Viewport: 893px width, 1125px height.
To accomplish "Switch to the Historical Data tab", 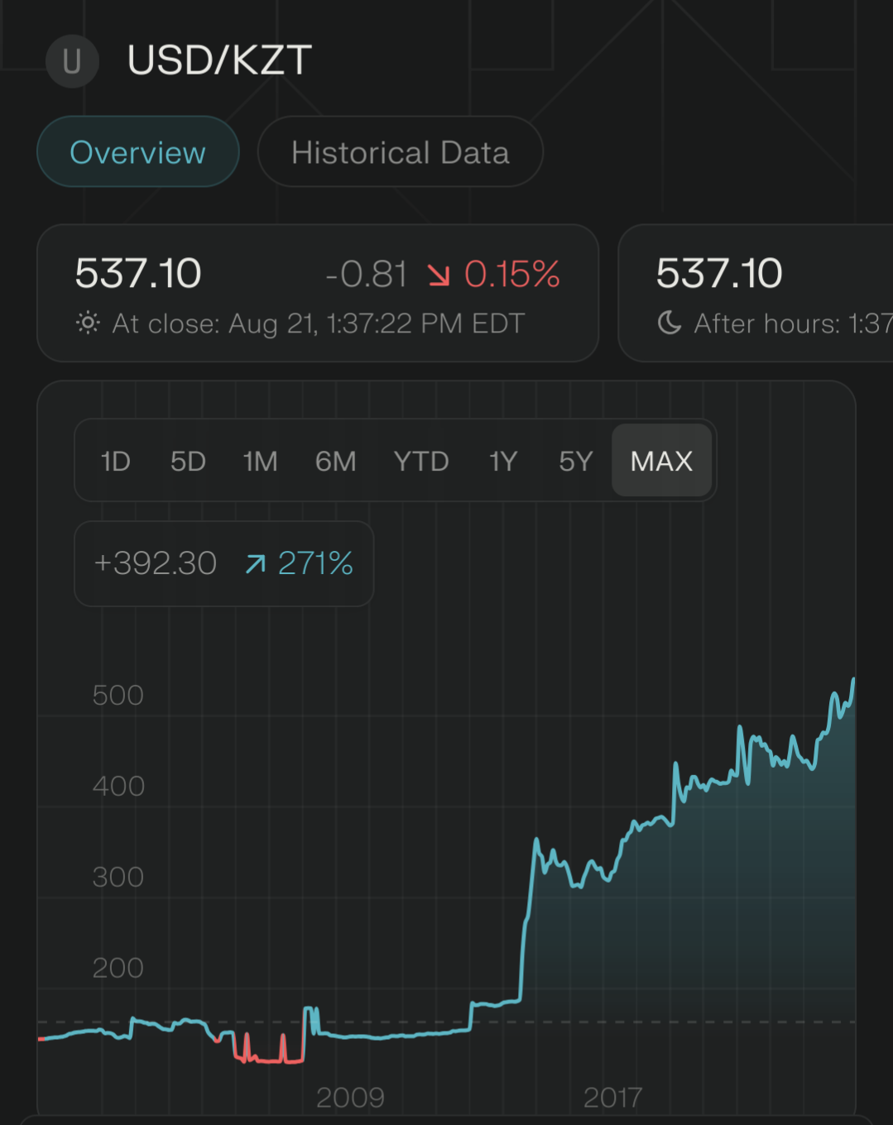I will [400, 152].
